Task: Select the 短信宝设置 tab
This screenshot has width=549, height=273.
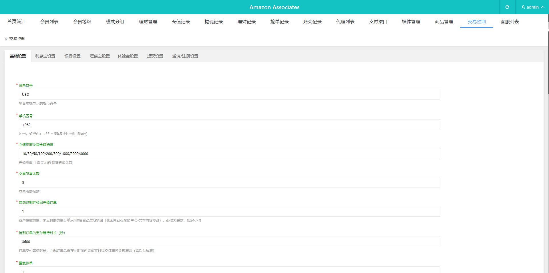Action: point(99,56)
